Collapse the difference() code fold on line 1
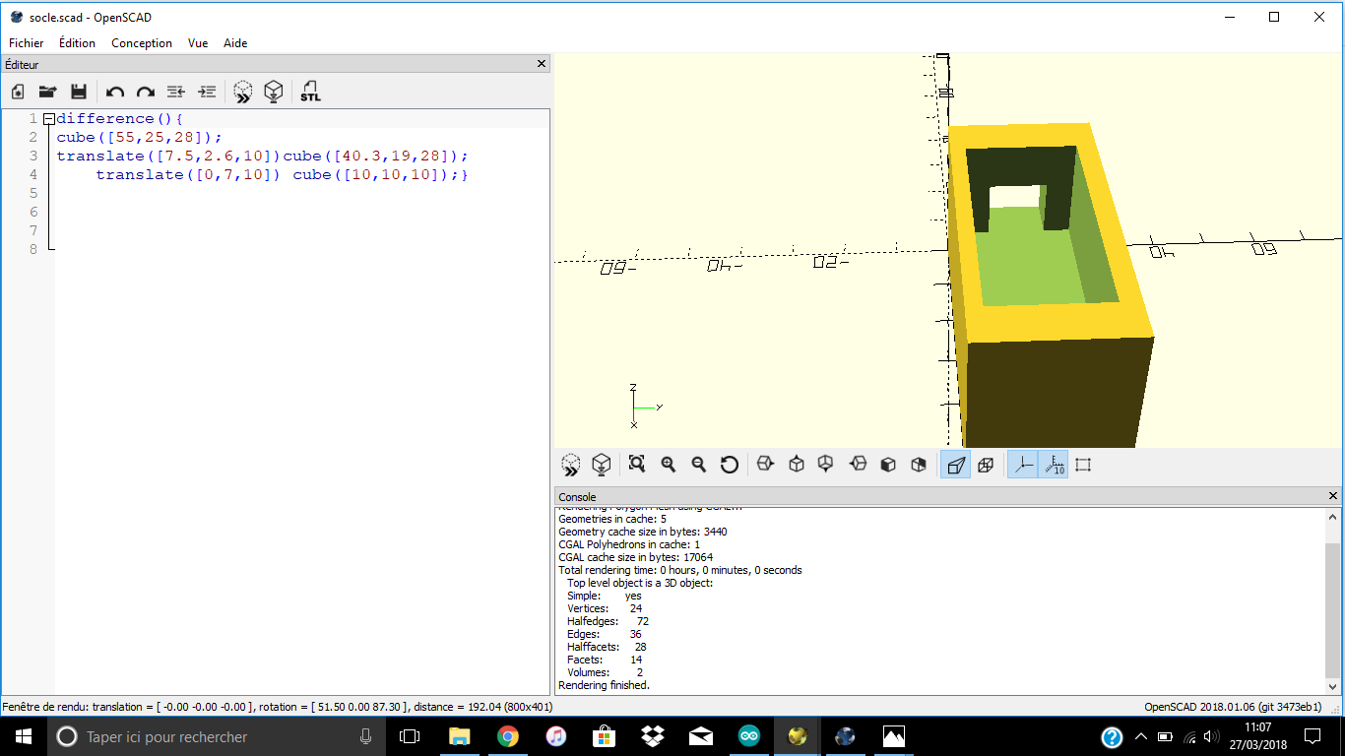This screenshot has width=1345, height=756. pos(48,119)
